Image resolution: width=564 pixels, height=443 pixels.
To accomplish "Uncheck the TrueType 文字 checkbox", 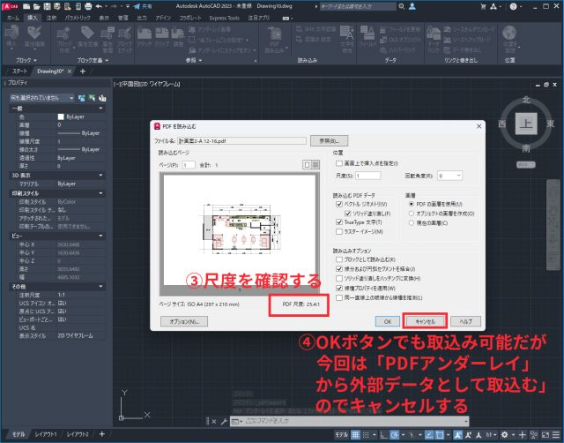I will pos(339,222).
